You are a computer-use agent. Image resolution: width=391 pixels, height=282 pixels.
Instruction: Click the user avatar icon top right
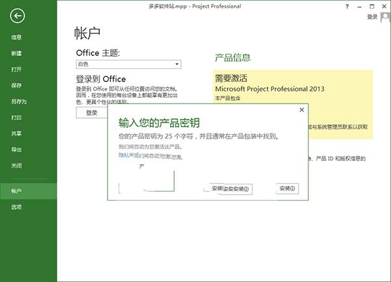[385, 17]
